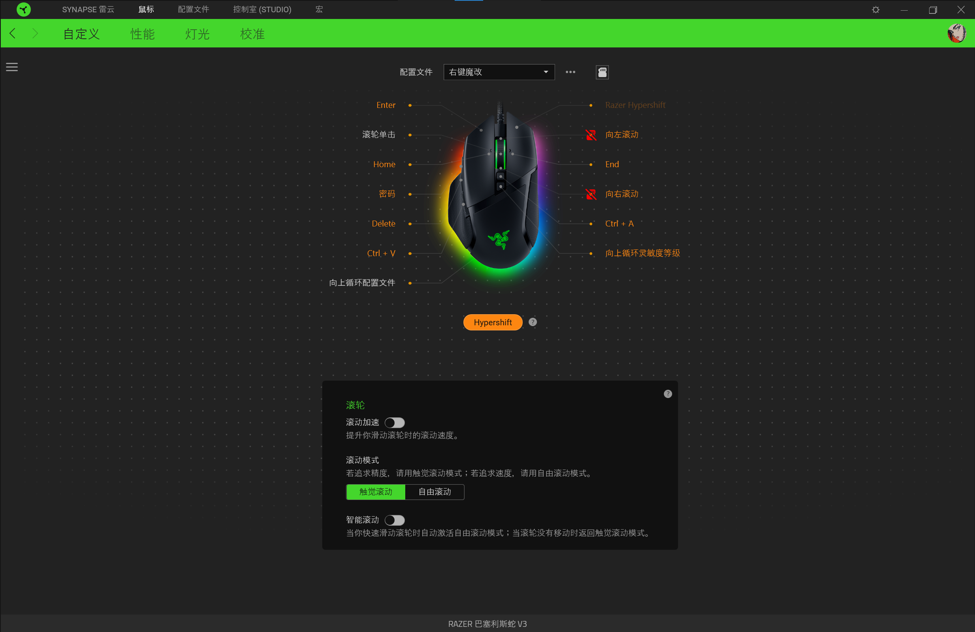This screenshot has width=975, height=632.
Task: Open the profile more options ellipsis
Action: point(570,72)
